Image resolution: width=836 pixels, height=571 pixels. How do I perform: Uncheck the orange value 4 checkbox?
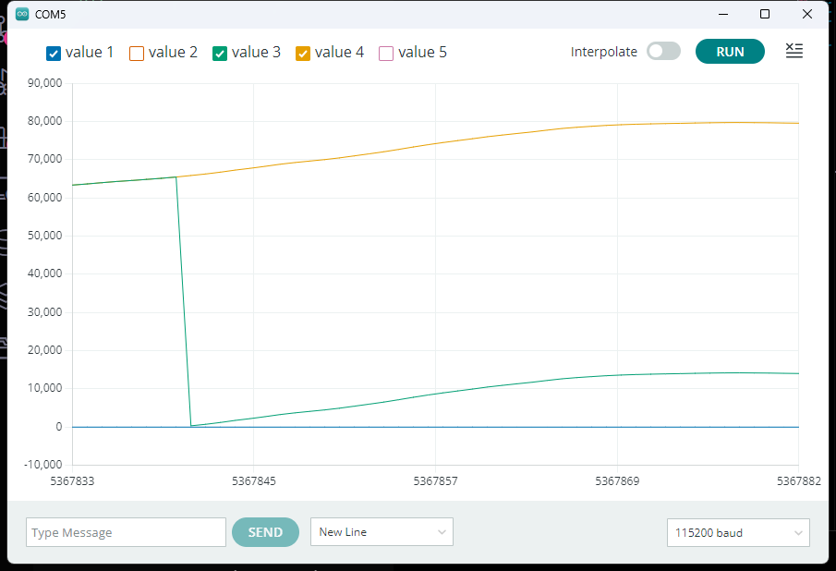coord(303,53)
